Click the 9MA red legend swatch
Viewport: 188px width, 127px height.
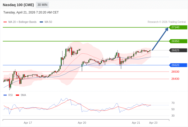click(18, 95)
